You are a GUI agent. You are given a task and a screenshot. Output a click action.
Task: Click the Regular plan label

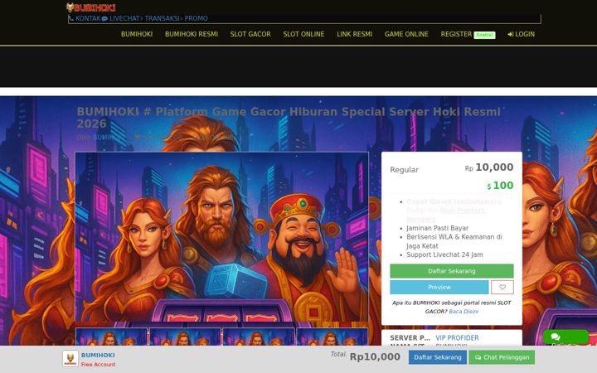click(x=404, y=170)
